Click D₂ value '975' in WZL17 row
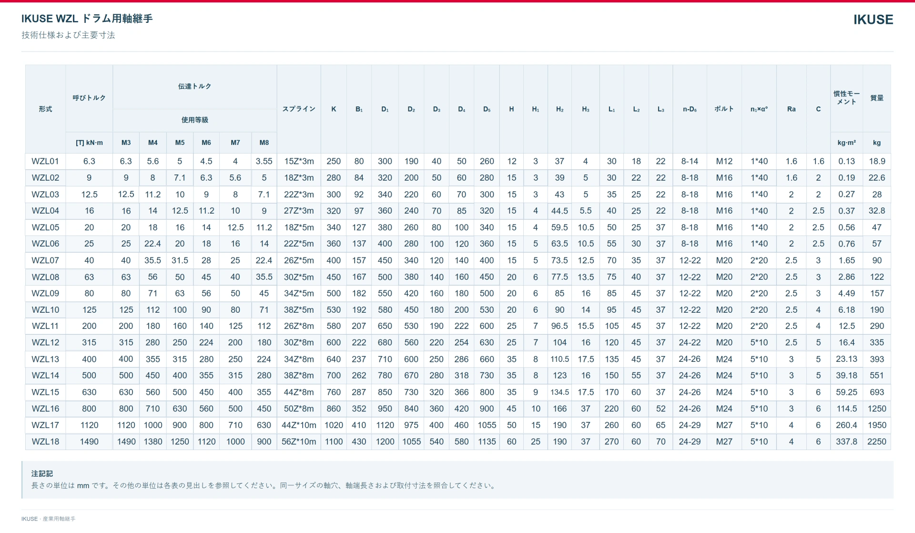 coord(411,425)
